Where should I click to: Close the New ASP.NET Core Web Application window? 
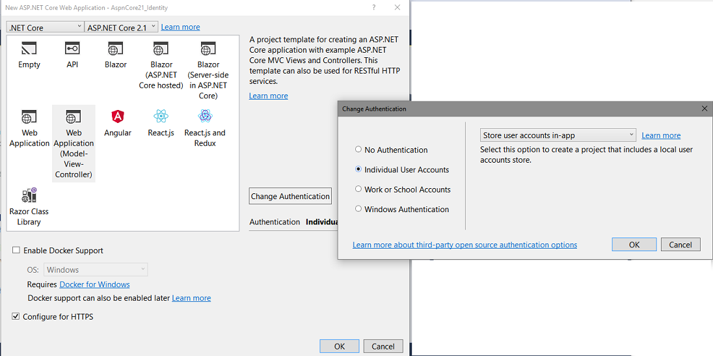pyautogui.click(x=397, y=7)
